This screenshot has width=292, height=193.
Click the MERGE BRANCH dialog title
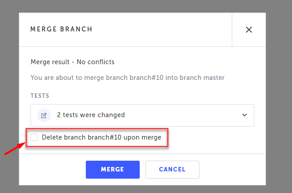point(61,29)
